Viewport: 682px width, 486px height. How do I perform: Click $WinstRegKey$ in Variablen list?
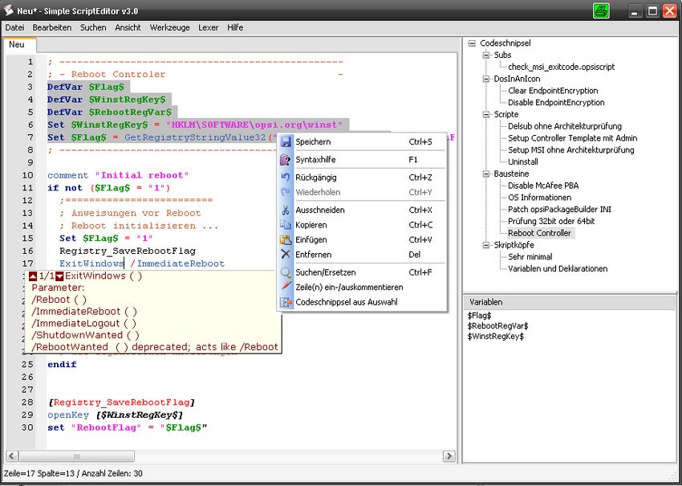pos(495,337)
